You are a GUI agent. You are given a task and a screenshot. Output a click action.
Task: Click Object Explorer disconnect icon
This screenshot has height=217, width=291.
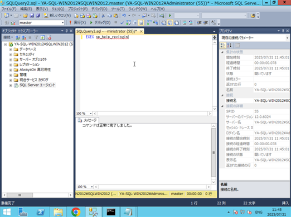[x=24, y=38]
